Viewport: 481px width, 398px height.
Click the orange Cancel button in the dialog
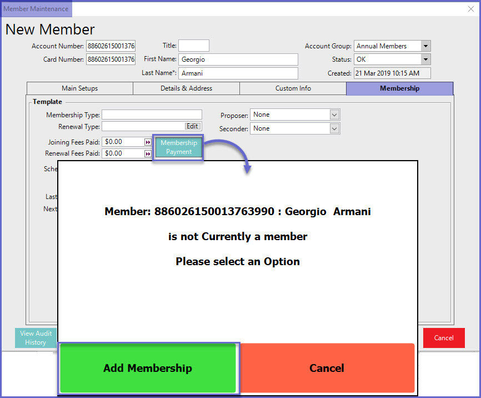[x=327, y=368]
